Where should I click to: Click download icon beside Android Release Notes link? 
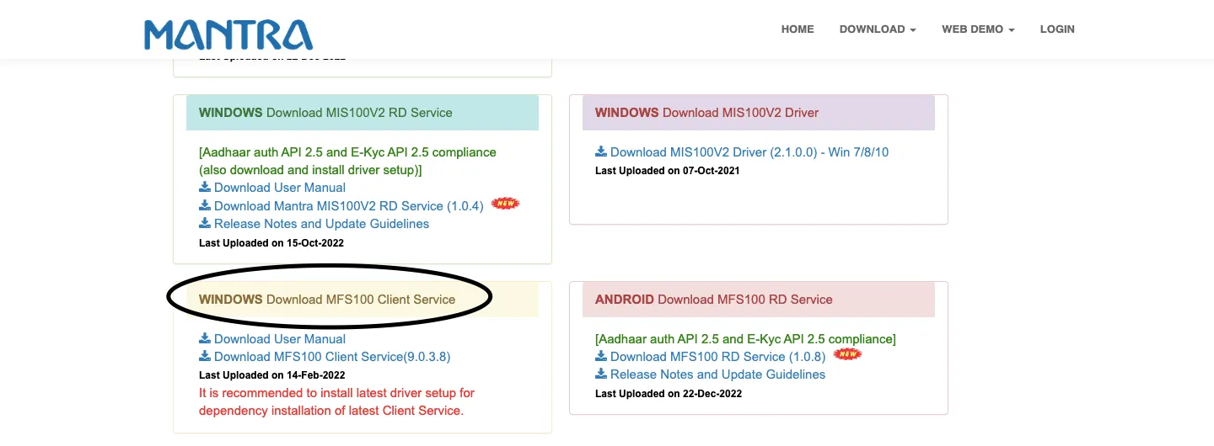pyautogui.click(x=601, y=374)
